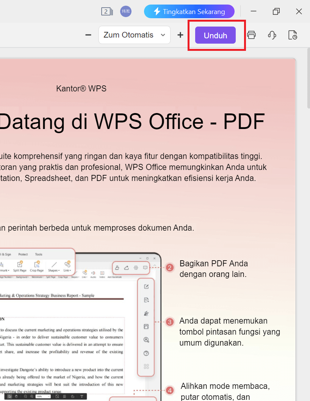The image size is (310, 401).
Task: Open the Zum Otomatis zoom dropdown
Action: pyautogui.click(x=135, y=35)
